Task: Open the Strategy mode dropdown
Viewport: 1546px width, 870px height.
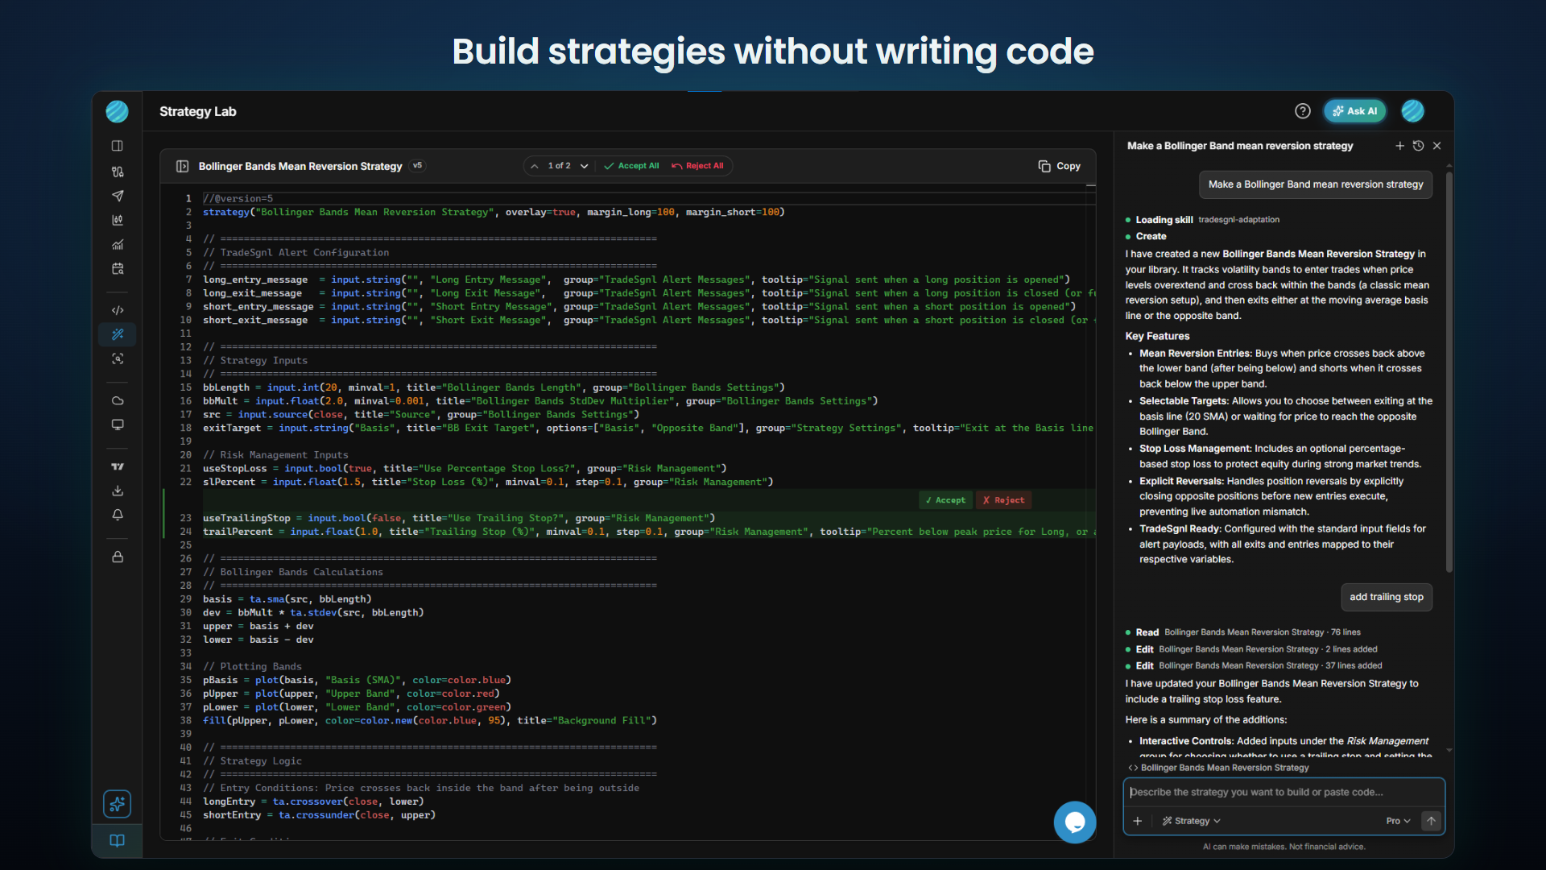Action: [x=1192, y=821]
